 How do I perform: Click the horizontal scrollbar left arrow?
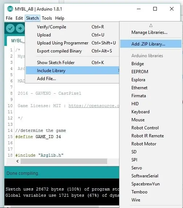[17, 161]
